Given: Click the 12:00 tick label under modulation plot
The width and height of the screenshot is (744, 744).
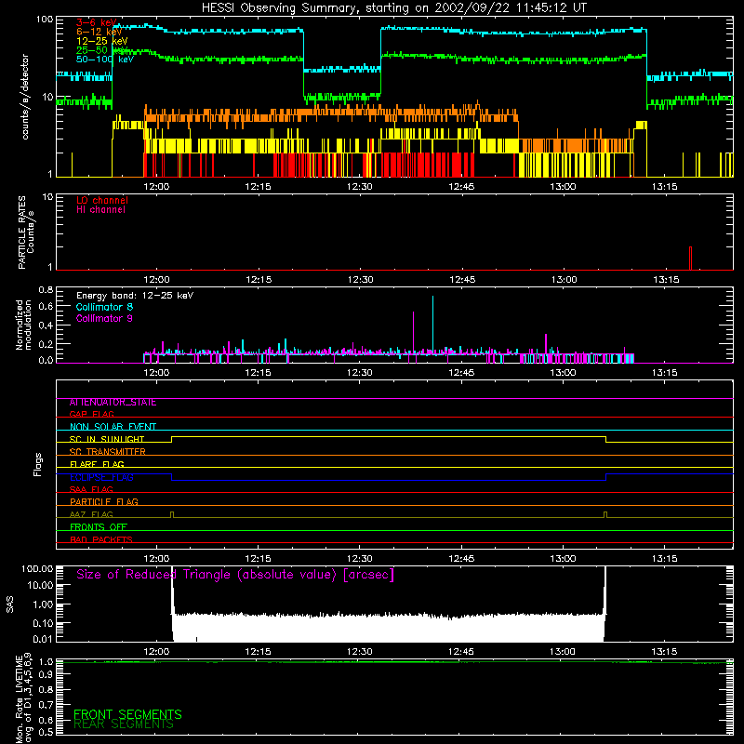Looking at the screenshot, I should point(156,373).
